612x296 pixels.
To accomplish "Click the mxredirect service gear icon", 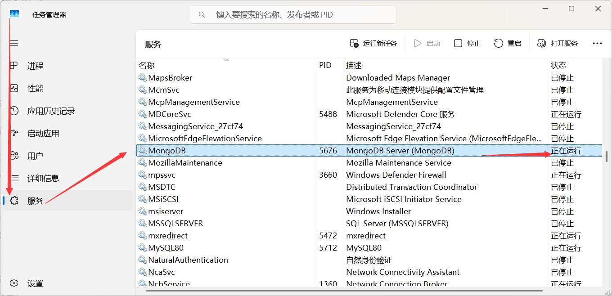I will click(x=143, y=236).
